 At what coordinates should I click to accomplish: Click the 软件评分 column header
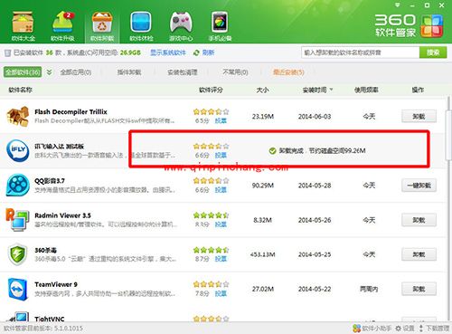(211, 90)
